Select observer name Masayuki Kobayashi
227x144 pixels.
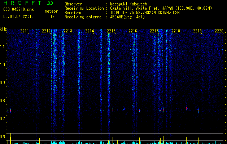coord(130,4)
